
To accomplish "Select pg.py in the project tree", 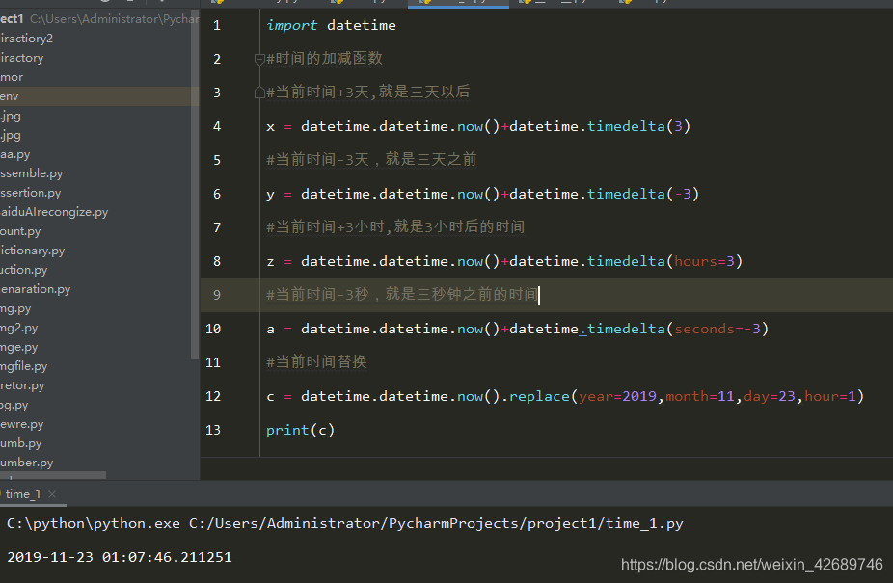I will tap(14, 405).
